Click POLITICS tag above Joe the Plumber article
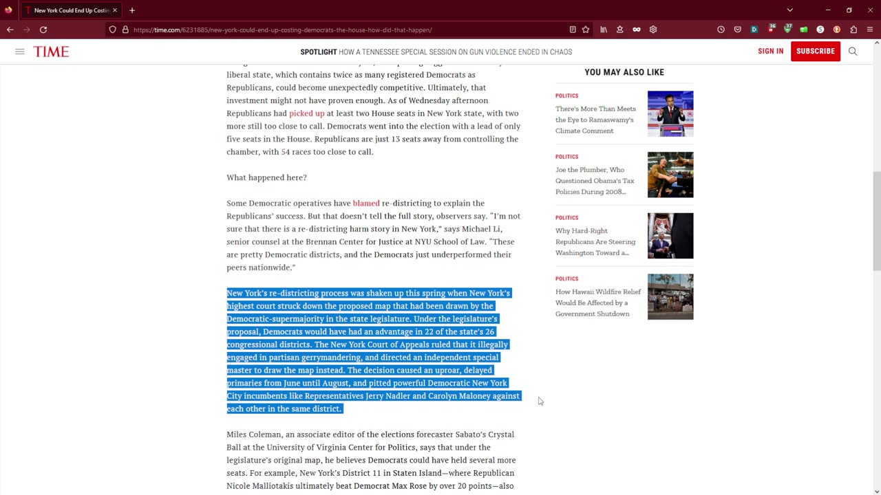 [x=567, y=157]
